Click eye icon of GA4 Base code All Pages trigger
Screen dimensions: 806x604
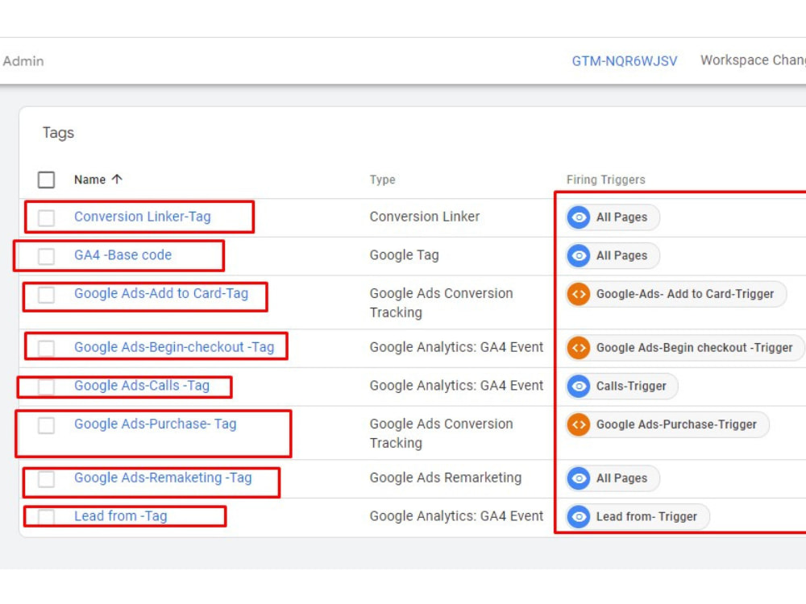579,256
